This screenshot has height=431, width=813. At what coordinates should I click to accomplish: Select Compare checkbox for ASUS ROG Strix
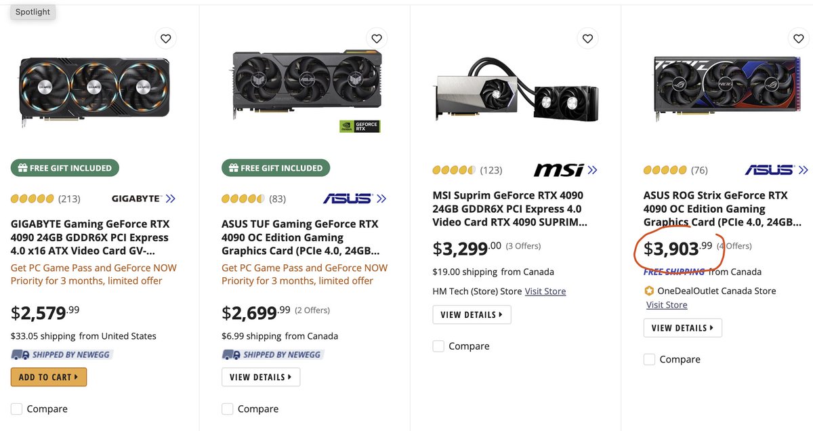click(x=649, y=359)
